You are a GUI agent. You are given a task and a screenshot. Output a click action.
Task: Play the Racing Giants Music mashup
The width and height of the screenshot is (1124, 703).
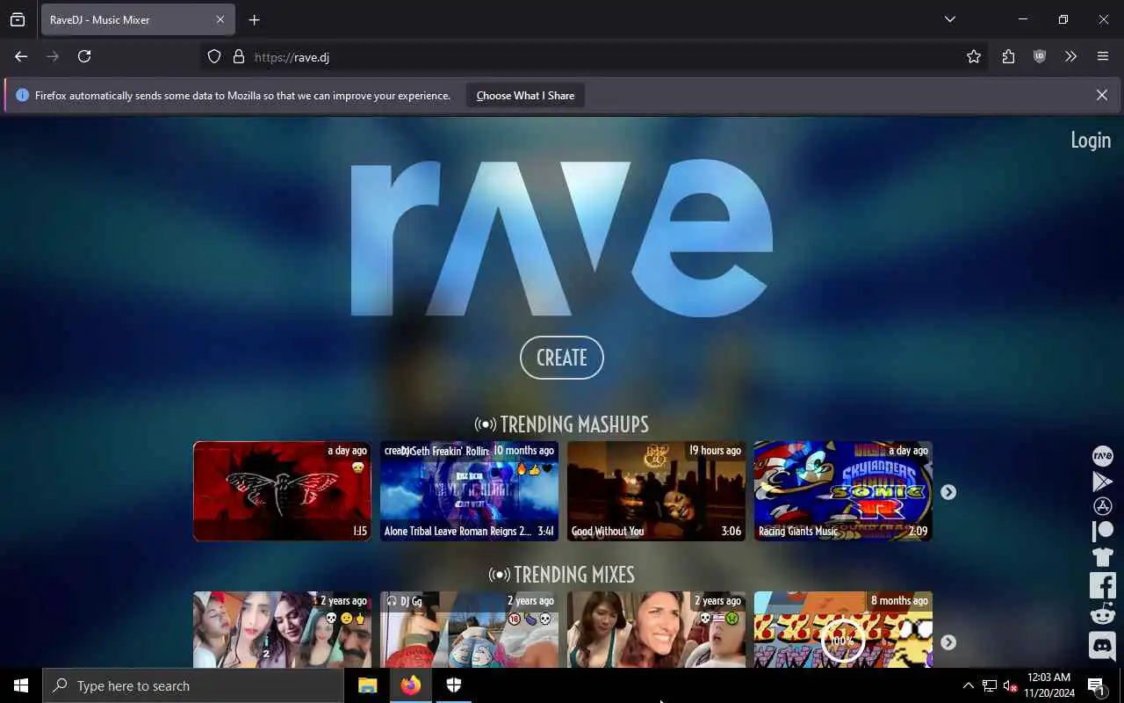(843, 490)
